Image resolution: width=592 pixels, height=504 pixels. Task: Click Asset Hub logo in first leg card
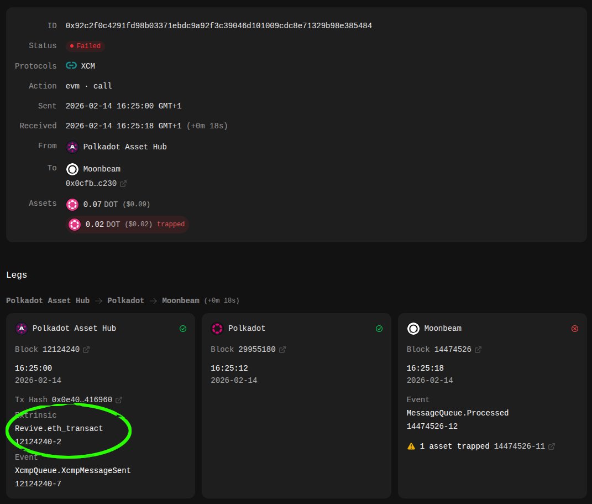tap(22, 328)
